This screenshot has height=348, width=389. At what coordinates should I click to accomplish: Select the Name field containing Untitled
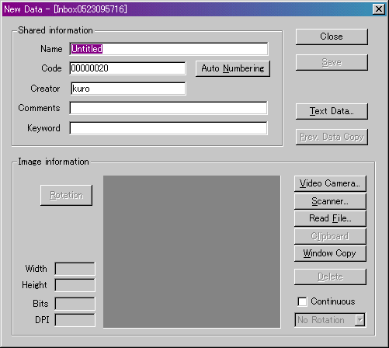(x=168, y=49)
